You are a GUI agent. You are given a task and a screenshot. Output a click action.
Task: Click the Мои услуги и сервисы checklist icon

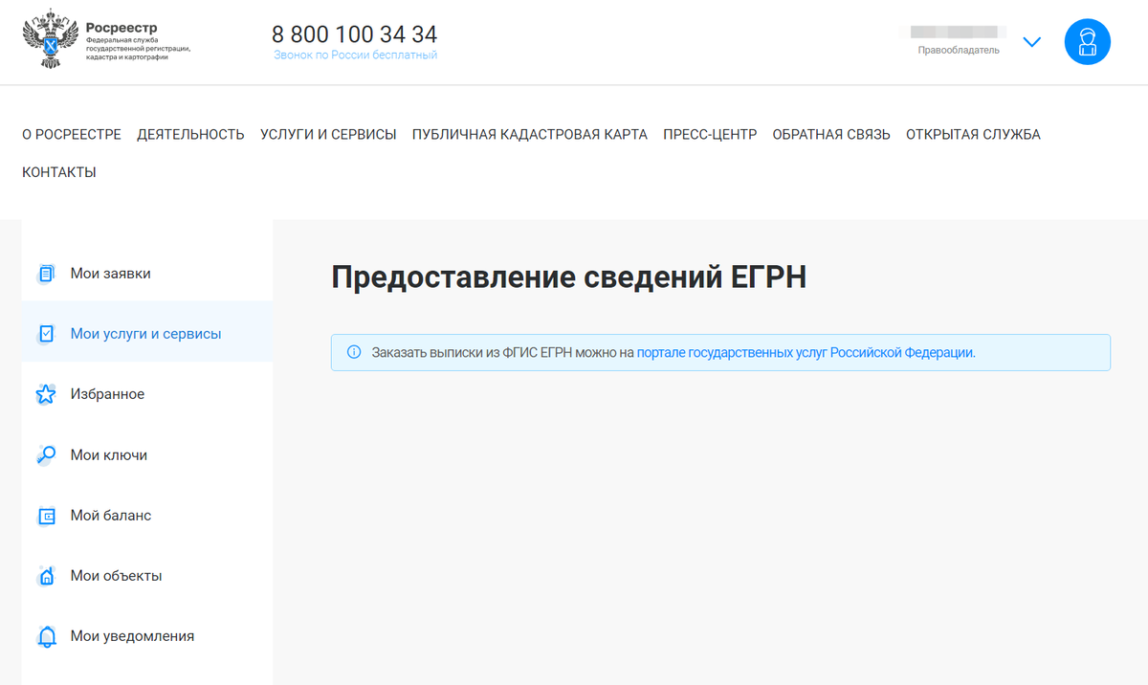[x=46, y=334]
